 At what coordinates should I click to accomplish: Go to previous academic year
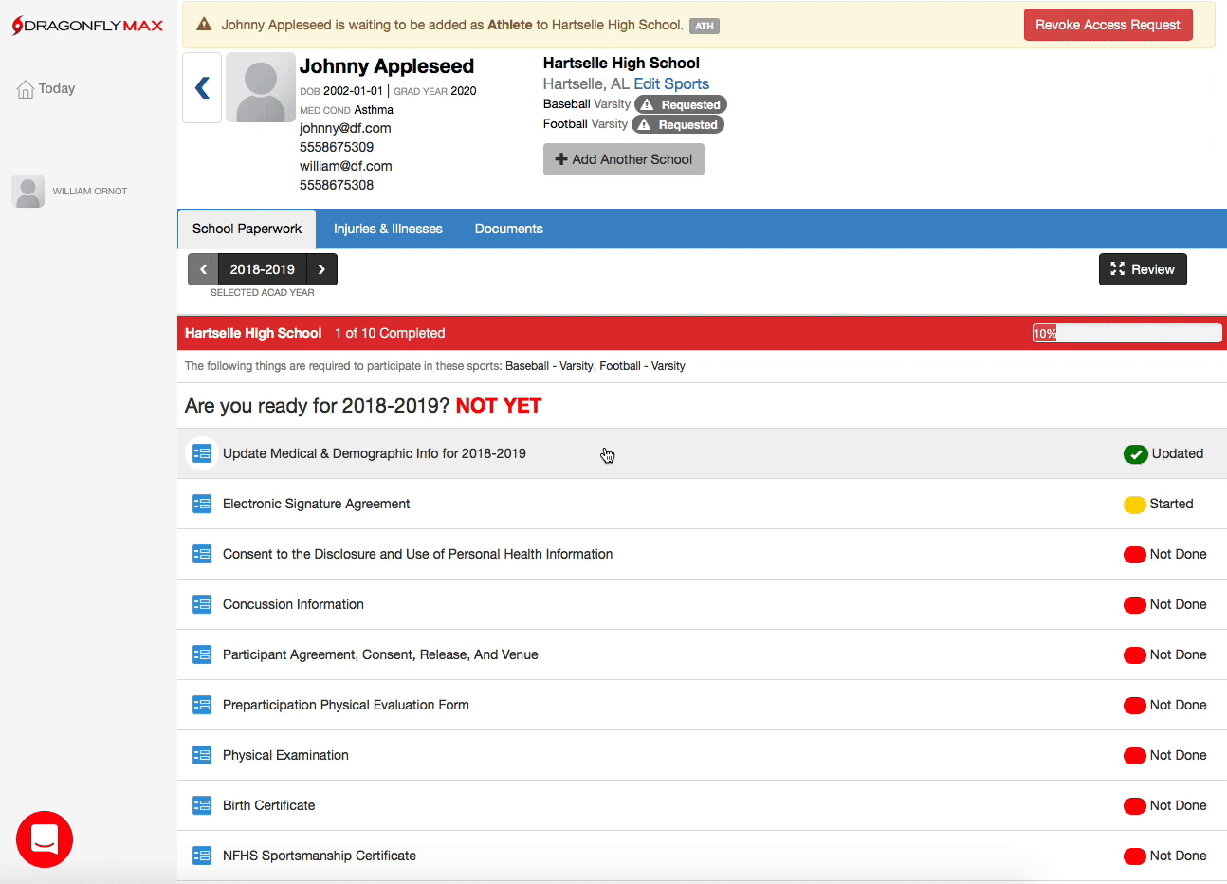pyautogui.click(x=203, y=269)
